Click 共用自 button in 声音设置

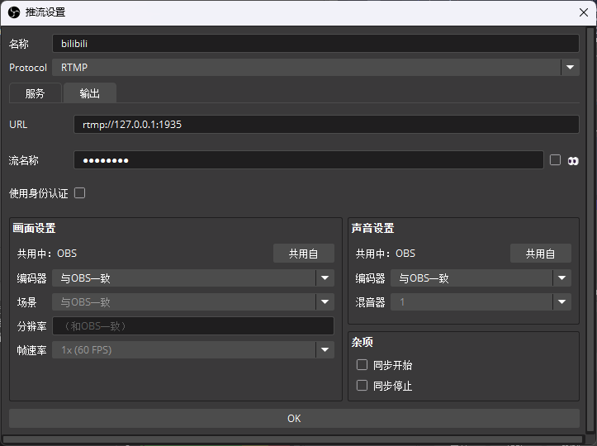(x=540, y=254)
